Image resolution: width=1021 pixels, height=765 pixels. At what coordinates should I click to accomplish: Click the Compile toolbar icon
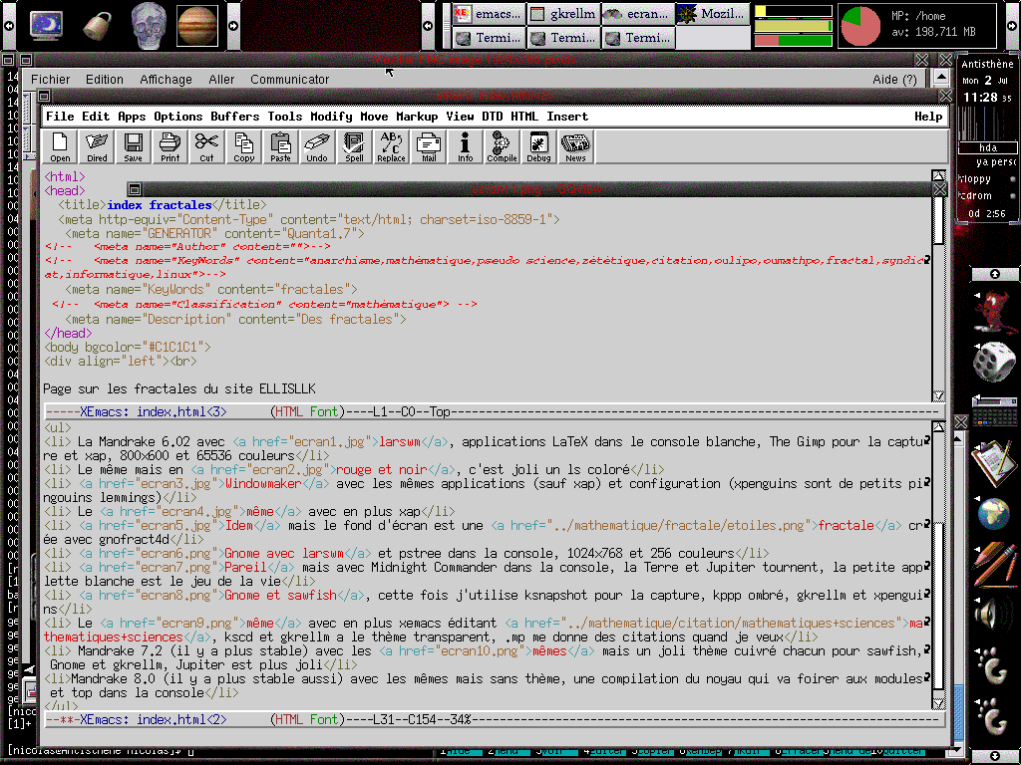(x=502, y=146)
